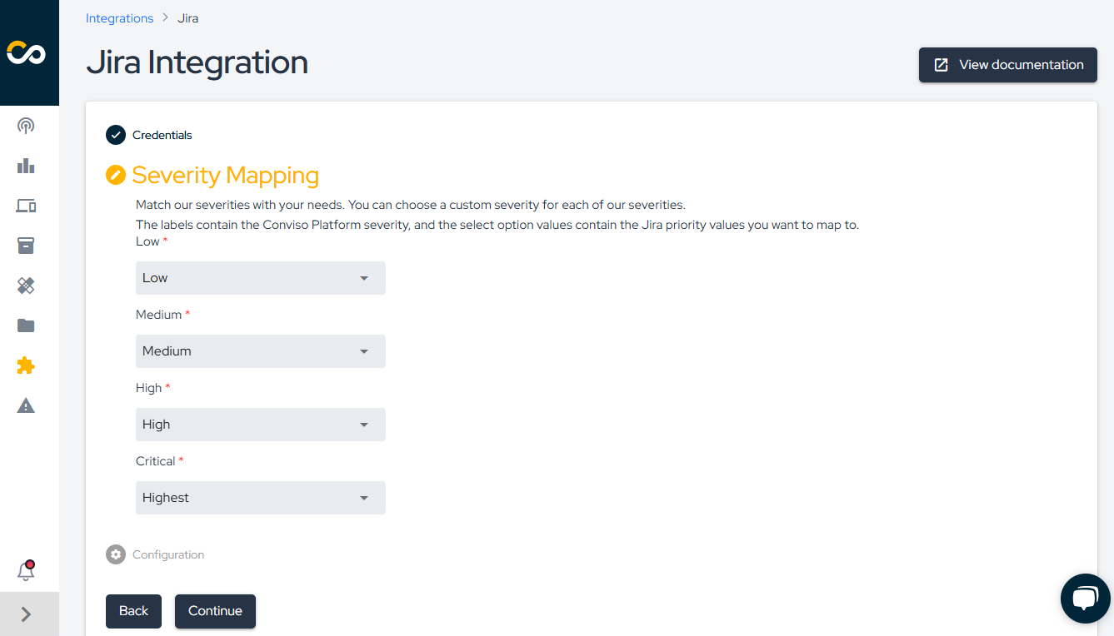The height and width of the screenshot is (636, 1114).
Task: Click the Conviso infinity logo
Action: pos(26,53)
